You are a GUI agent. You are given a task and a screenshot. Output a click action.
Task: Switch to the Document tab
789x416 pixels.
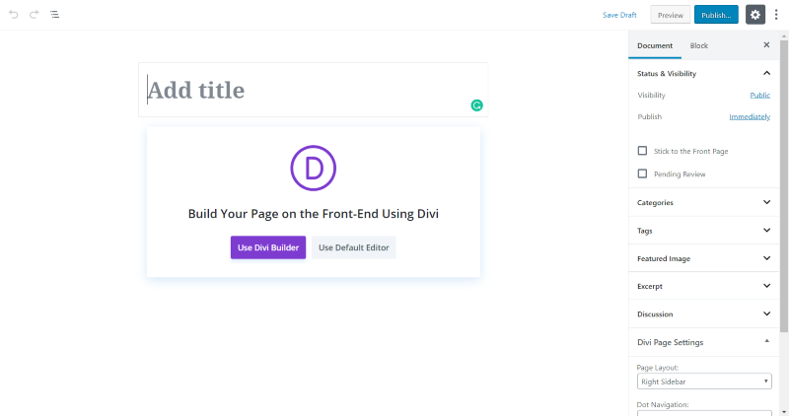tap(655, 45)
